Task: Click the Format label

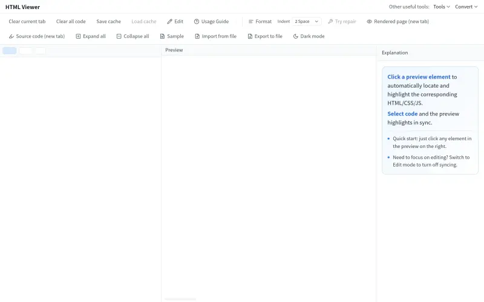Action: click(264, 22)
